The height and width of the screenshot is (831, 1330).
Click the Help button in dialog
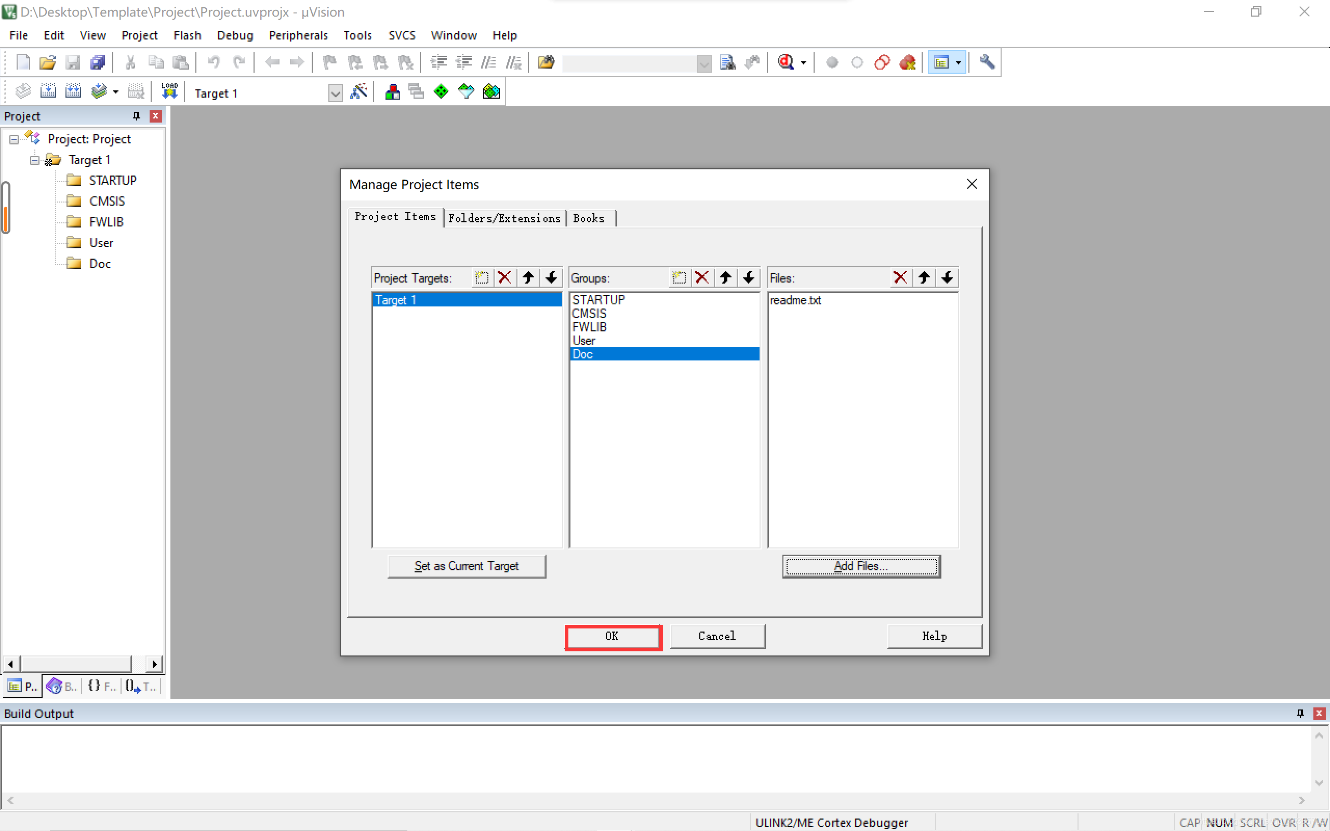pos(934,636)
